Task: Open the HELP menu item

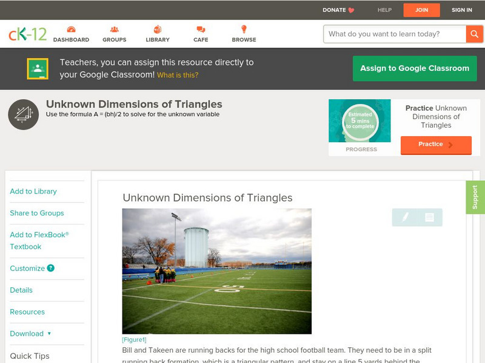Action: [x=384, y=10]
